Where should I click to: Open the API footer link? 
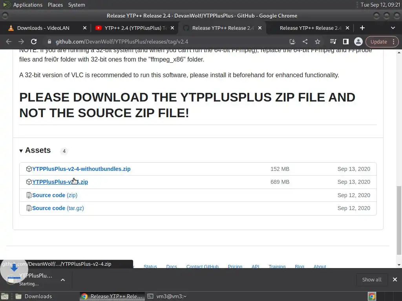pos(255,267)
